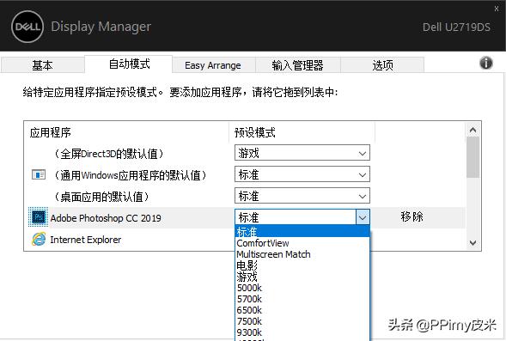Image resolution: width=506 pixels, height=341 pixels.
Task: Click the generic Windows application default icon
Action: [39, 175]
